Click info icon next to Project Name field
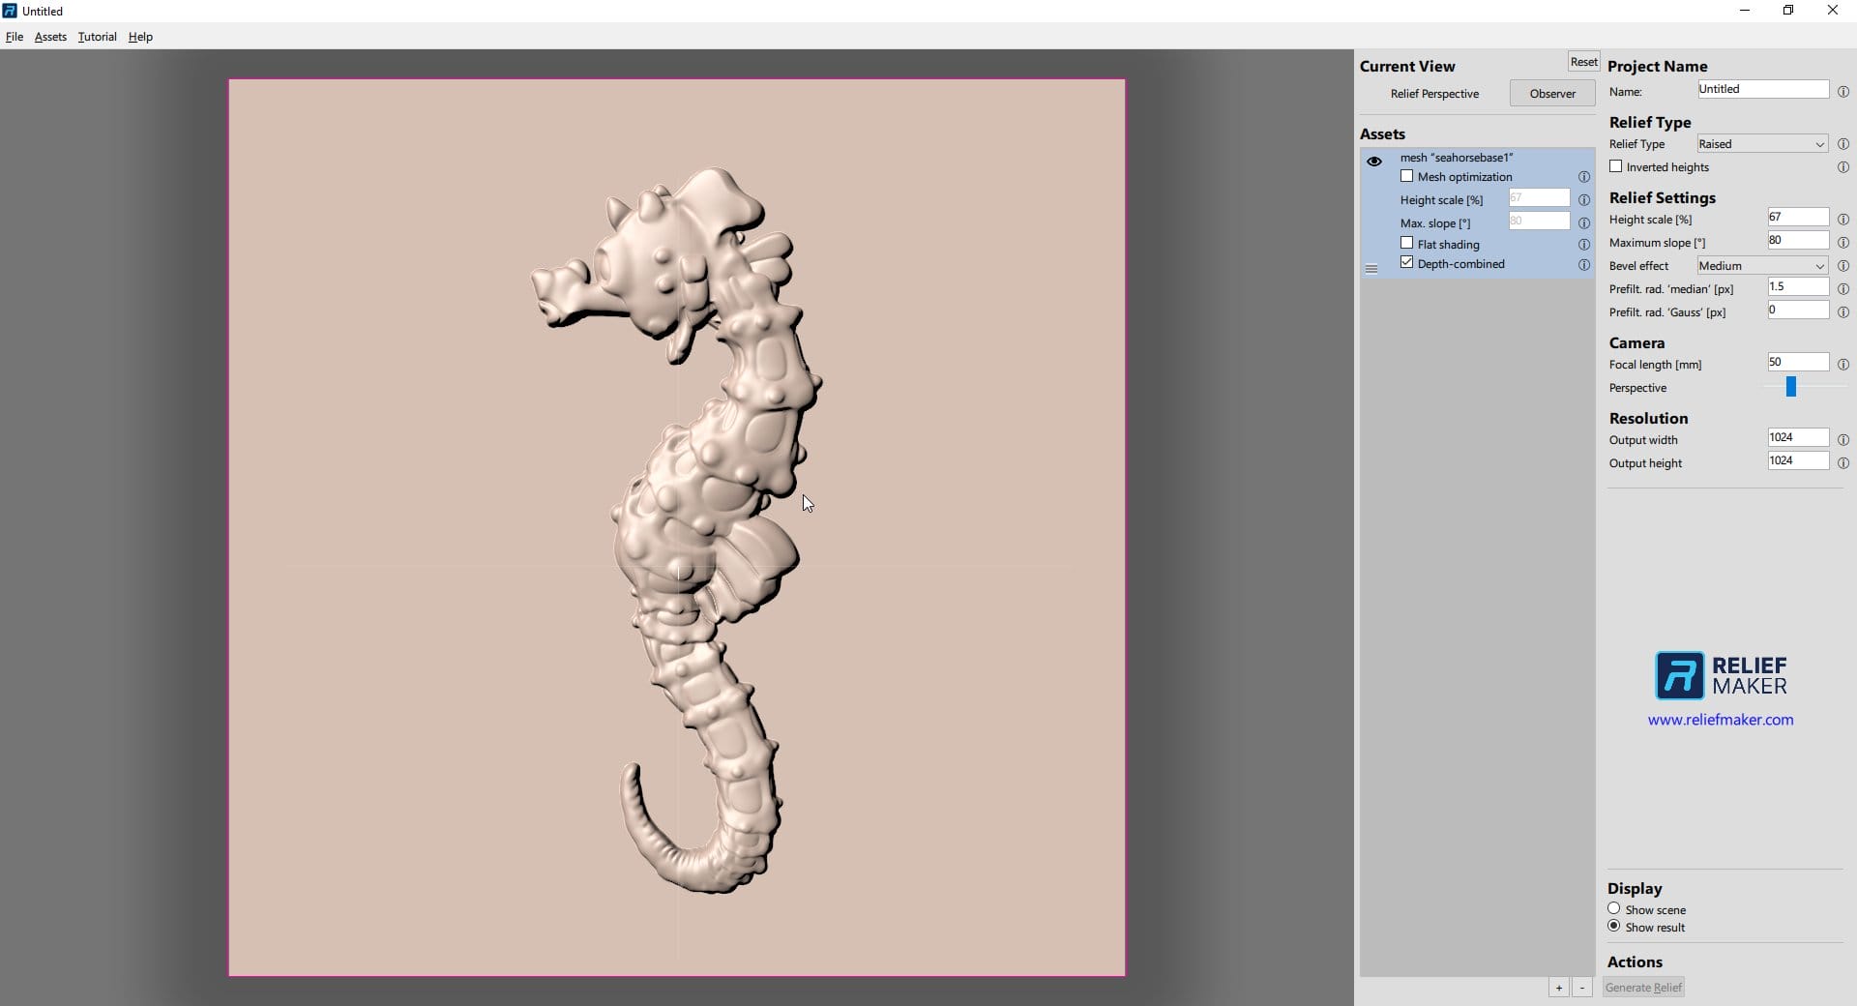 tap(1842, 92)
